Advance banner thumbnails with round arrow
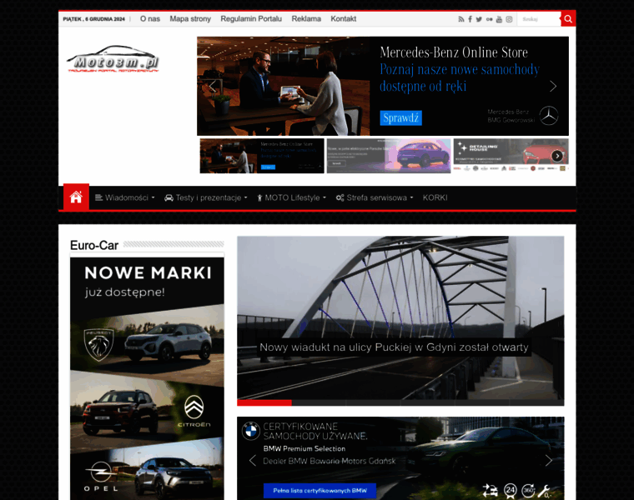The width and height of the screenshot is (634, 500). pyautogui.click(x=557, y=156)
